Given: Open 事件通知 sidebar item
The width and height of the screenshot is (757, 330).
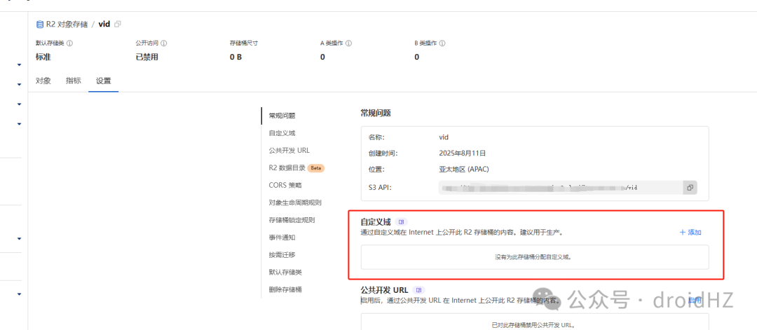Looking at the screenshot, I should (282, 237).
